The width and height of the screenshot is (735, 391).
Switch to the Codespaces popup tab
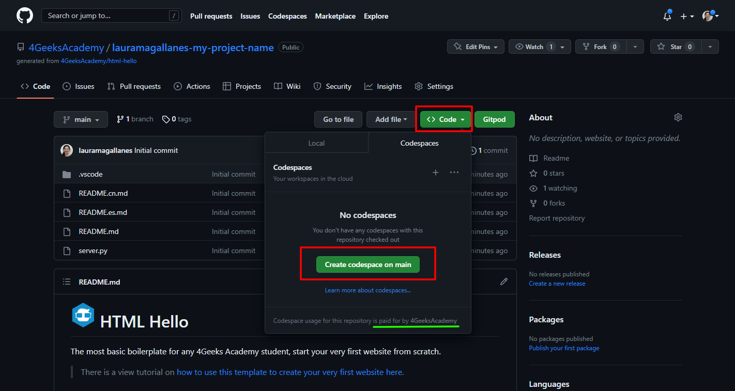point(419,143)
